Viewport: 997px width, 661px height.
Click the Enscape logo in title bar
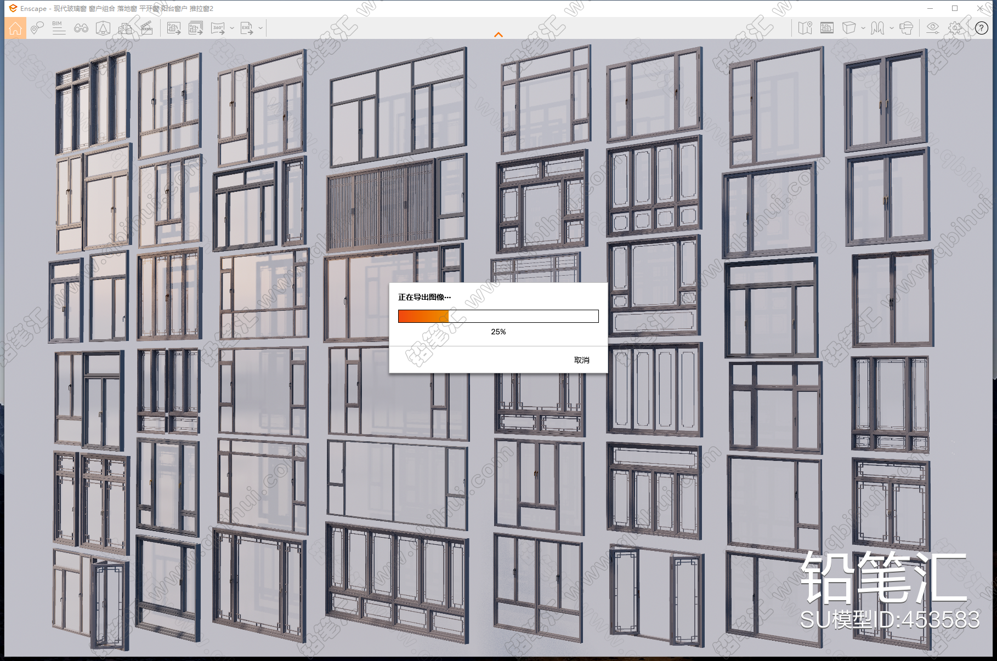tap(13, 8)
